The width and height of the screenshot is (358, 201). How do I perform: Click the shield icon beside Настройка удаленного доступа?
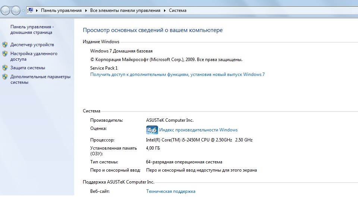[5, 54]
